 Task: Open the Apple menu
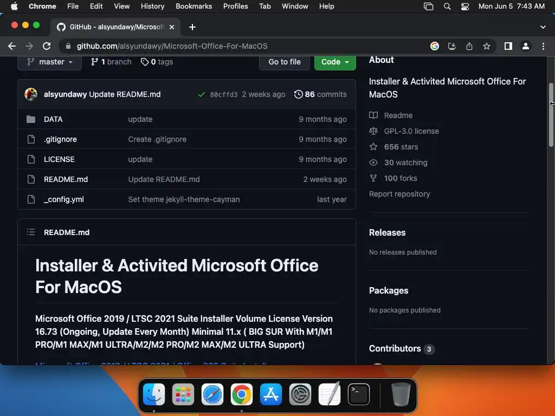pyautogui.click(x=14, y=6)
